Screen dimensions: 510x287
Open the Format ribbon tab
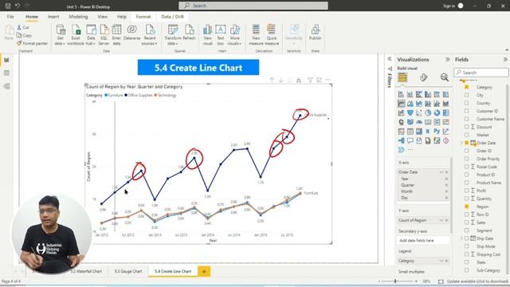[x=143, y=17]
